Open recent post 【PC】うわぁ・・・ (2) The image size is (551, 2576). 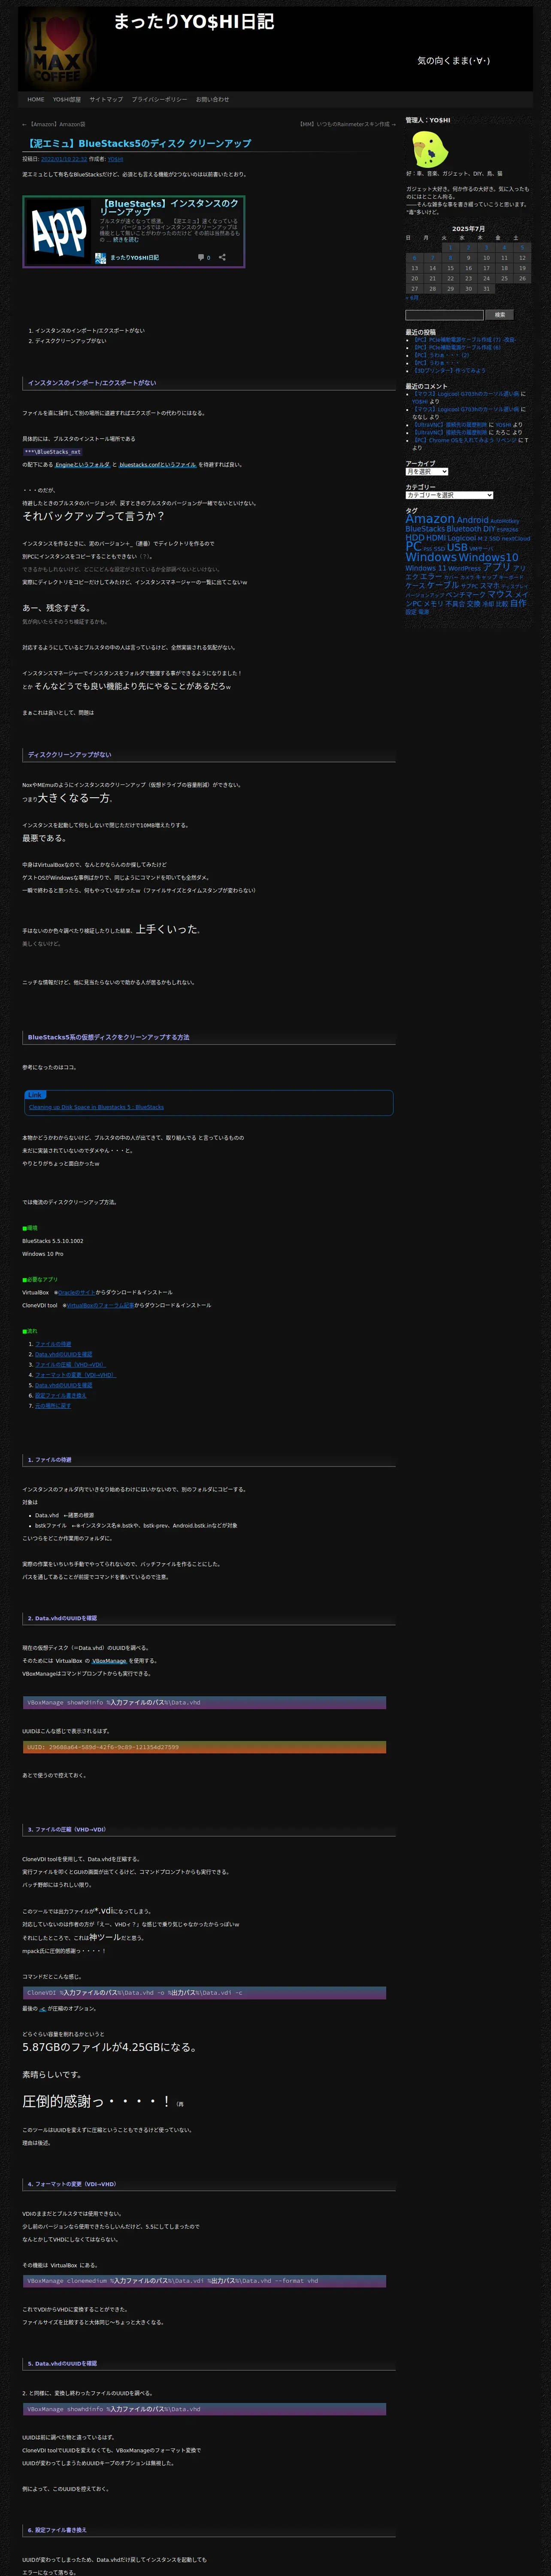(x=442, y=355)
